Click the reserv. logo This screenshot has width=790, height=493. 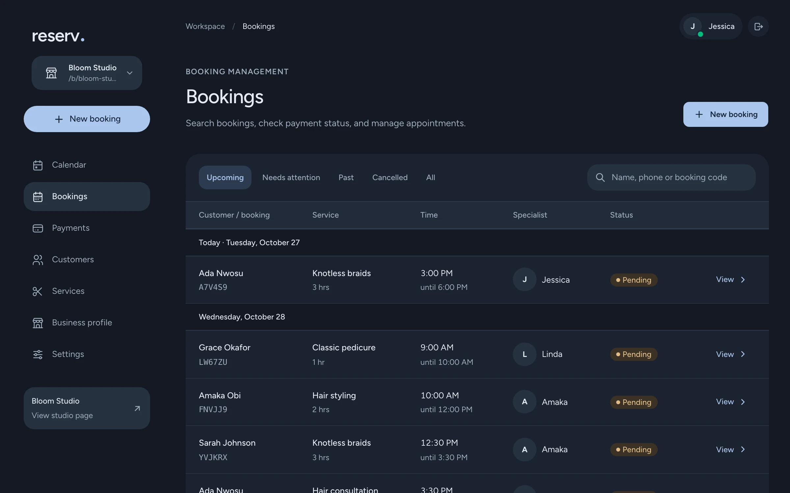click(x=58, y=36)
